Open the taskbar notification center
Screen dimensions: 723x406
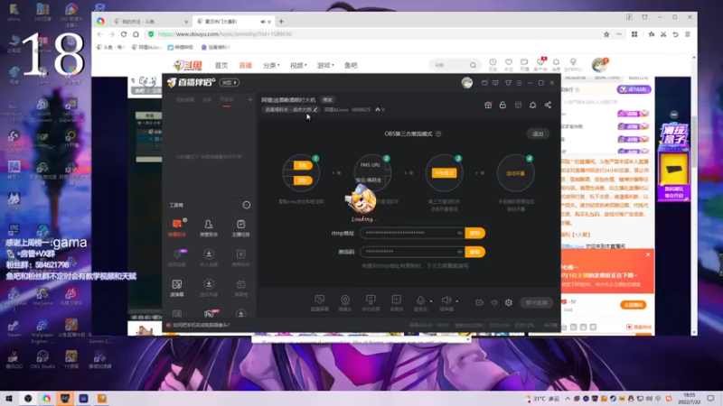[x=710, y=398]
